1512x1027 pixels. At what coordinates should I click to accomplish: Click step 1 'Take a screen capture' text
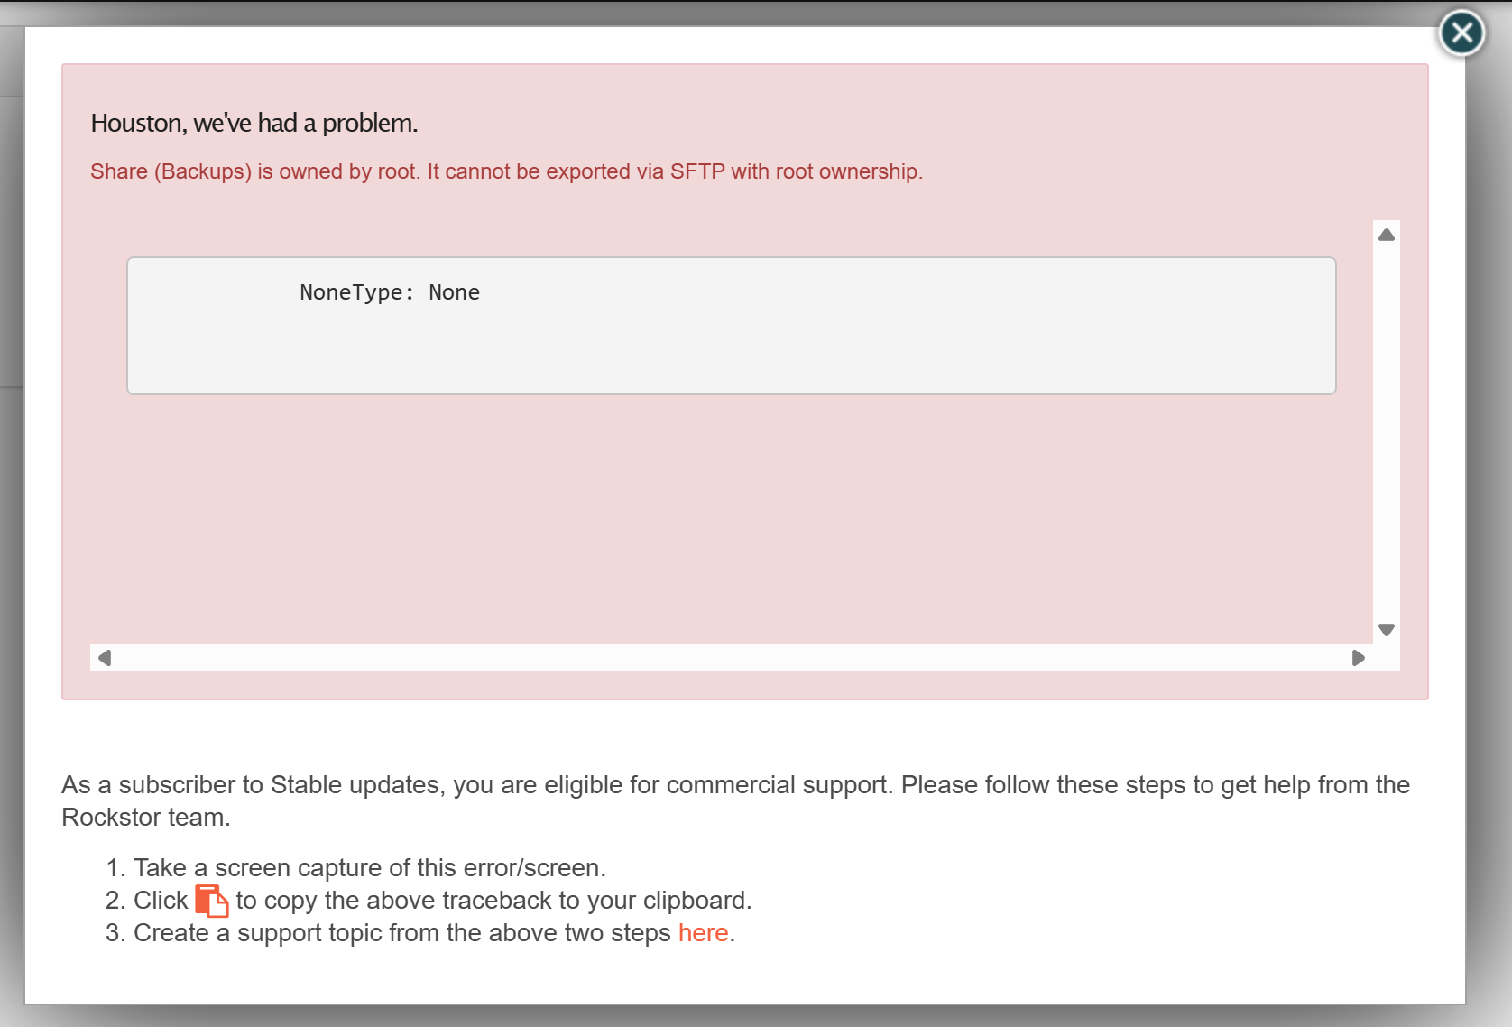[369, 867]
